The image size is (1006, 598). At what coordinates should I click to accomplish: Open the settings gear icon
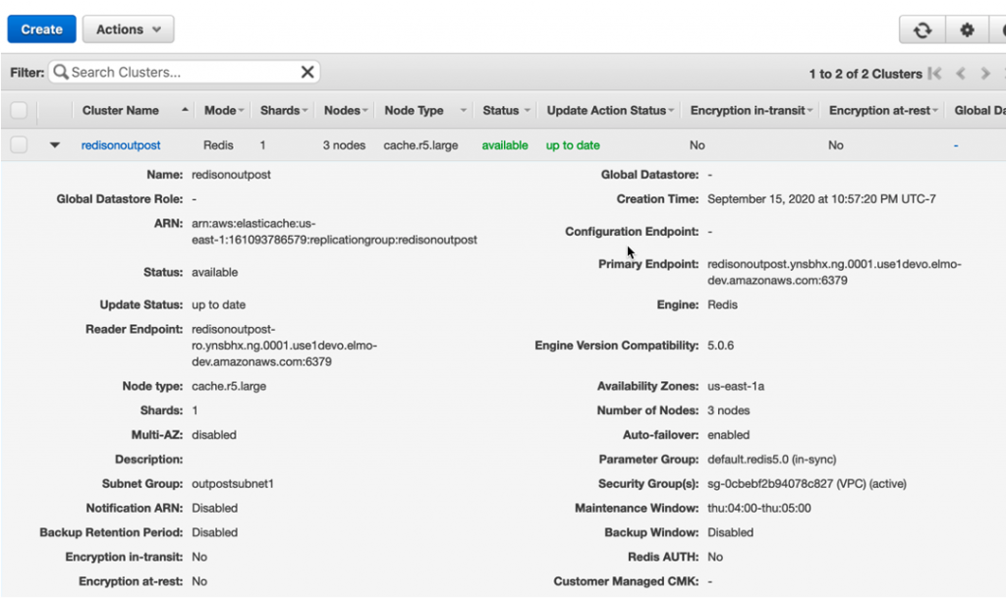(x=967, y=30)
